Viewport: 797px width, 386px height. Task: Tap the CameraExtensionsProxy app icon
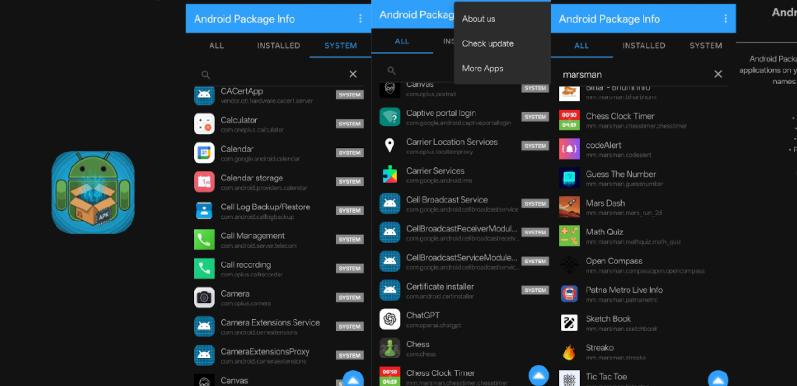(x=204, y=356)
